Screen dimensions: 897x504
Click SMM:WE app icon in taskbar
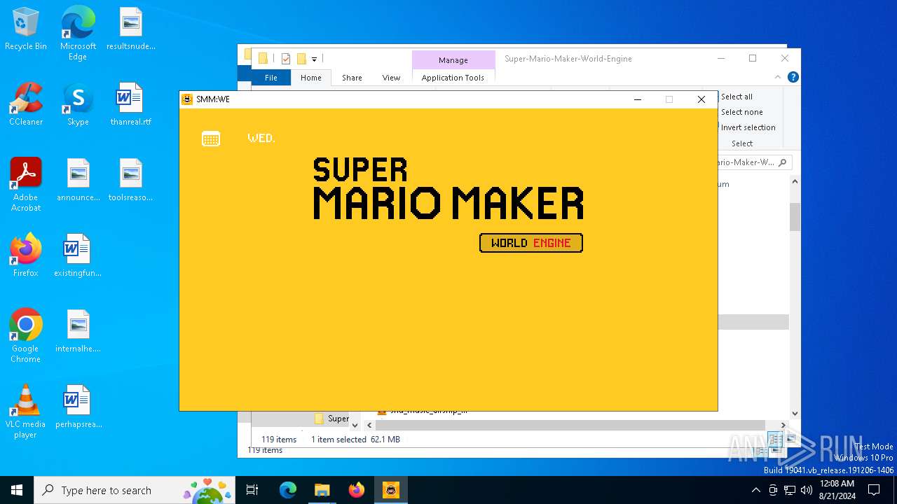(391, 490)
